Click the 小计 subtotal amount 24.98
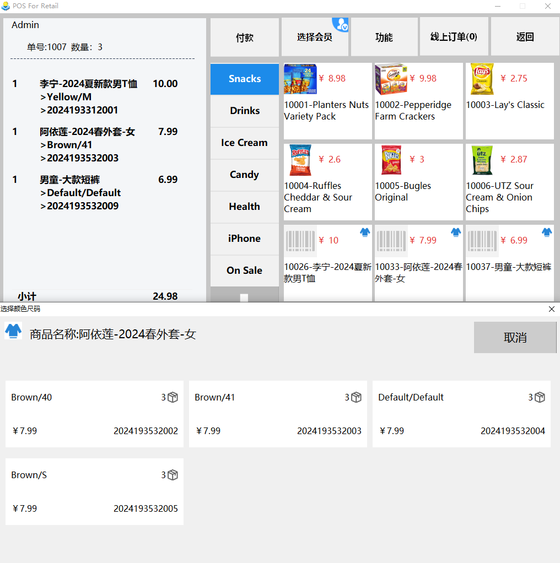Viewport: 560px width, 563px height. click(x=165, y=296)
